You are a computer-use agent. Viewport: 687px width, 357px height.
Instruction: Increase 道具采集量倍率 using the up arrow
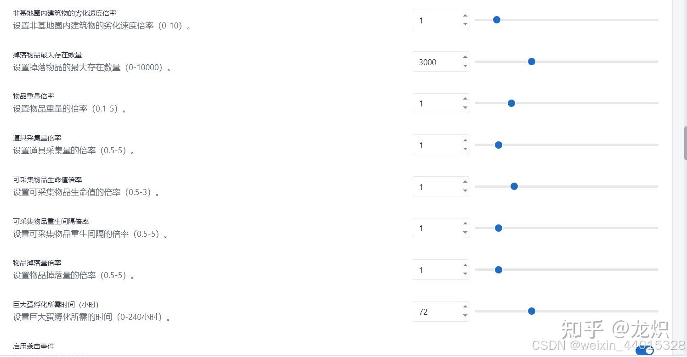click(x=465, y=140)
